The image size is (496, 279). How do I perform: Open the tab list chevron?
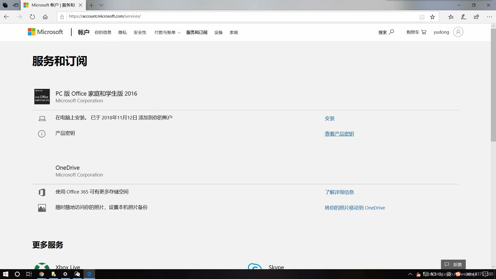[101, 5]
